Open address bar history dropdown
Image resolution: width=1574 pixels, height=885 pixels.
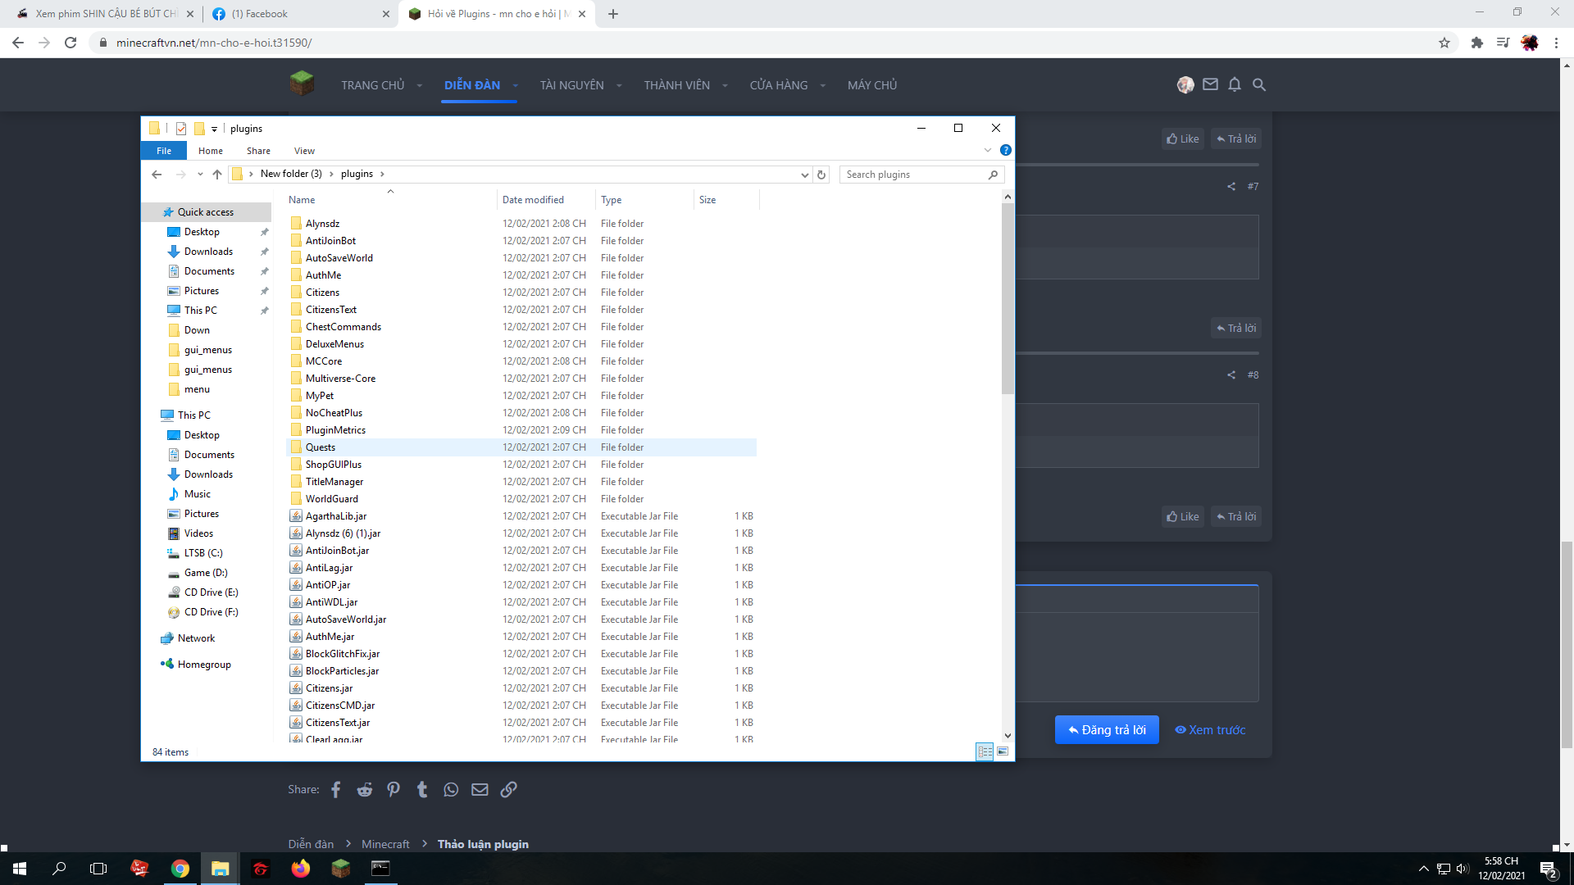point(804,175)
